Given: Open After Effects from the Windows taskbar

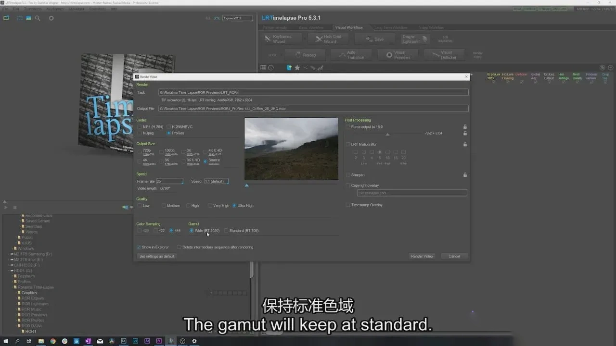Looking at the screenshot, I should tap(147, 341).
